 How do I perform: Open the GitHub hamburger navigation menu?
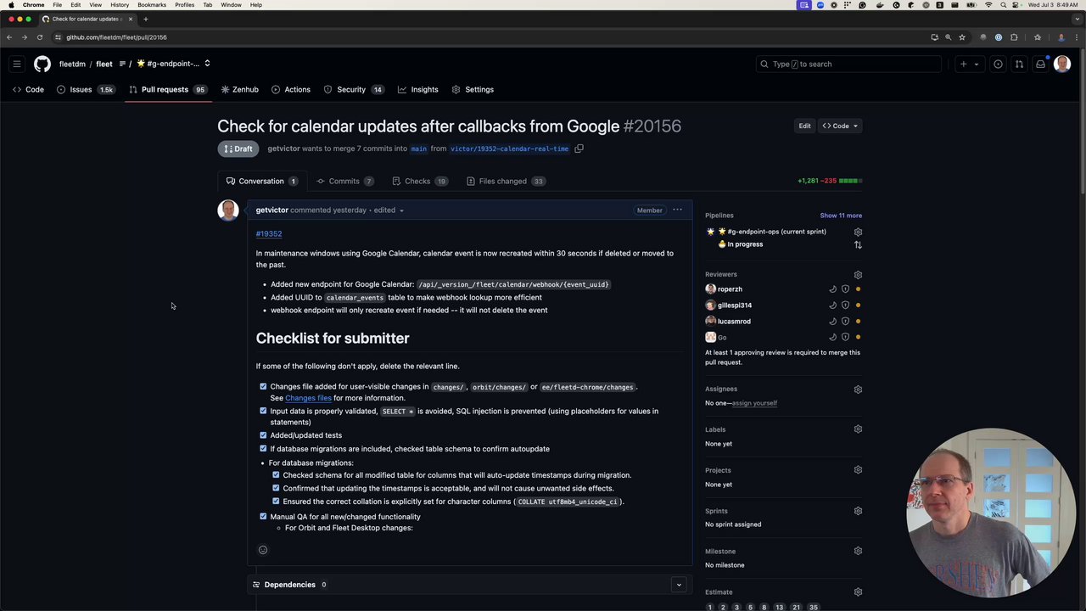16,64
